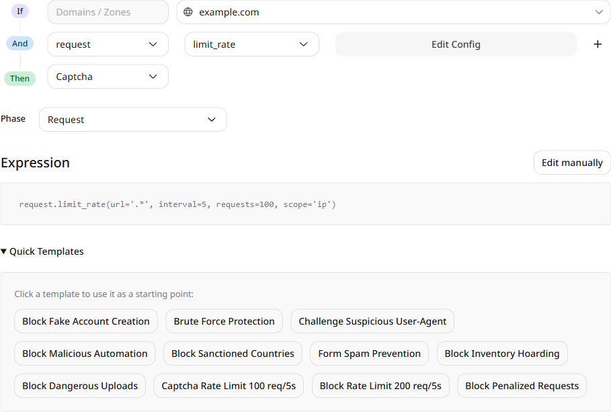Click the Phase label
Screen dimensions: 611x412
[13, 118]
